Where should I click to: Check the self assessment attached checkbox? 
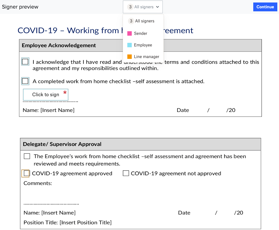tap(25, 81)
